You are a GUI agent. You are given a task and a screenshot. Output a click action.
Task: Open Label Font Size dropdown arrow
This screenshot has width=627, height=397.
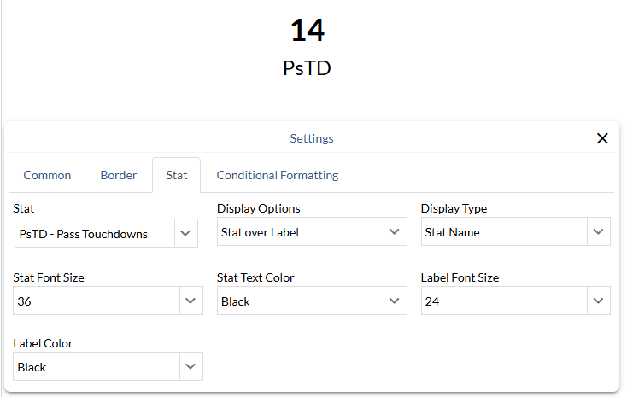pyautogui.click(x=597, y=301)
